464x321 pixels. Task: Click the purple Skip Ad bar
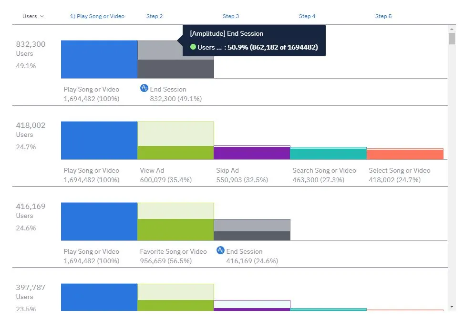252,153
